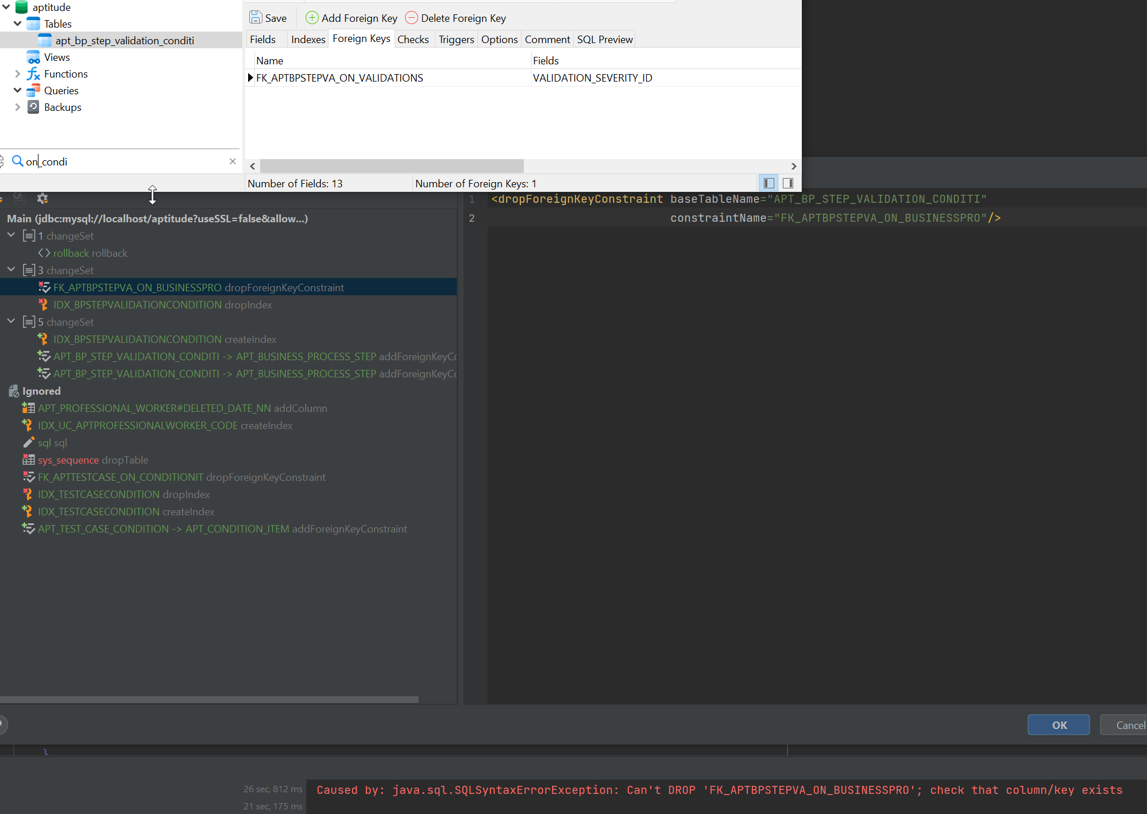Collapse the Queries node
Viewport: 1147px width, 814px height.
17,90
